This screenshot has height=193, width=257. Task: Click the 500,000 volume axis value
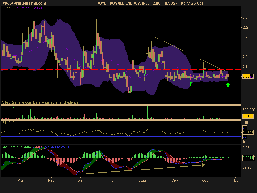pos(249,110)
